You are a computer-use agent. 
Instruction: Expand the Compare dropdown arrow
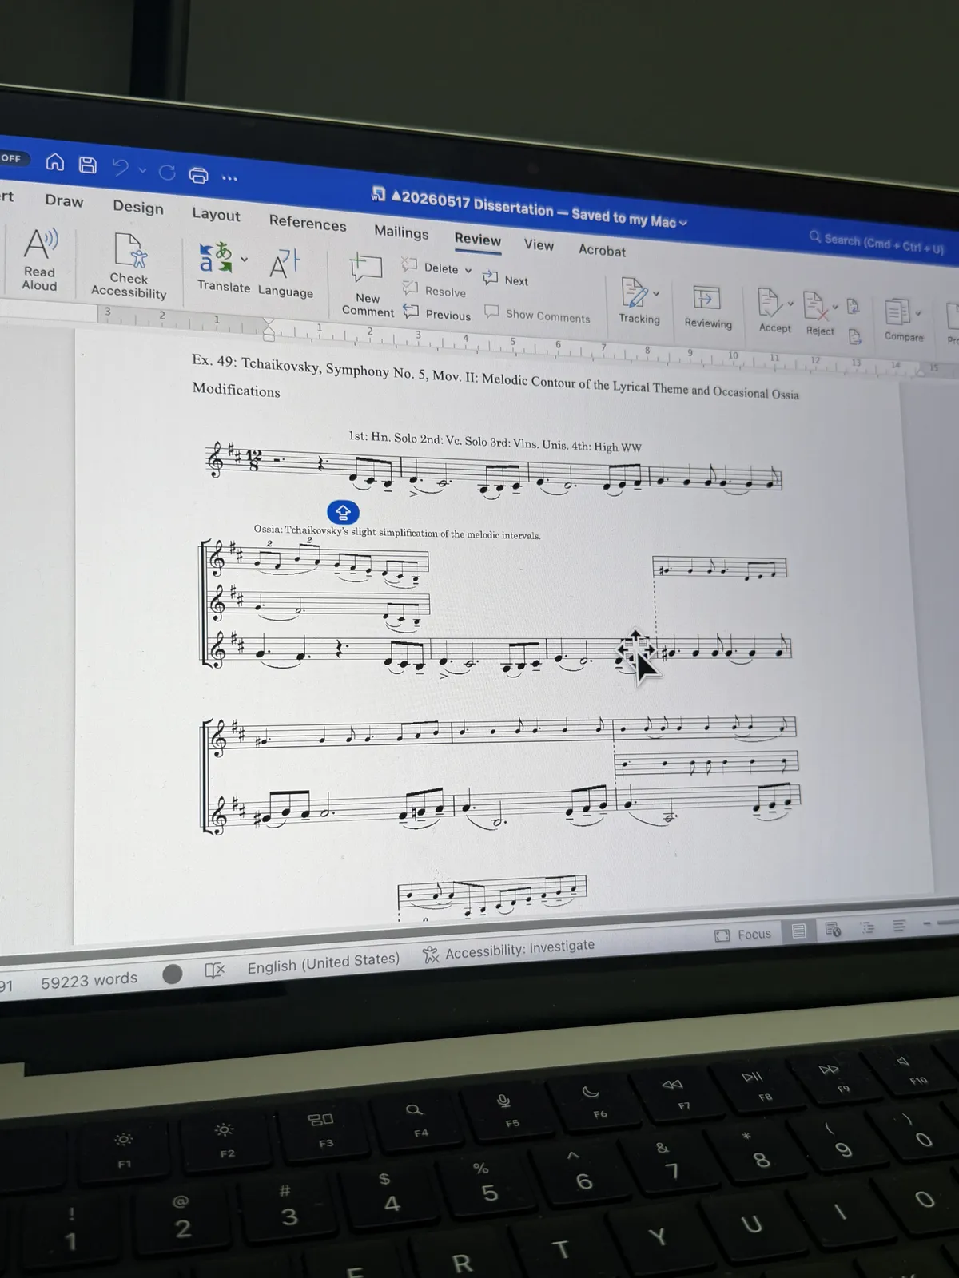[x=918, y=313]
